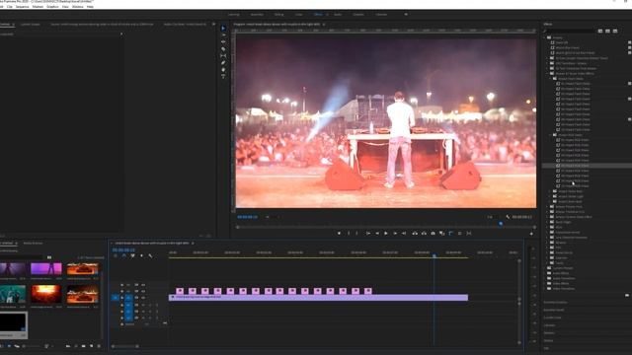Toggle track lock on V3
Viewport: 632px width, 355px height.
pos(122,285)
